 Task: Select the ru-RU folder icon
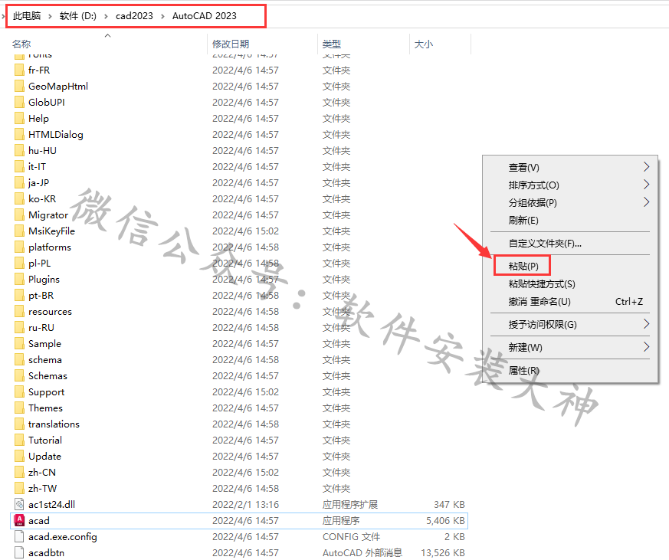coord(19,328)
